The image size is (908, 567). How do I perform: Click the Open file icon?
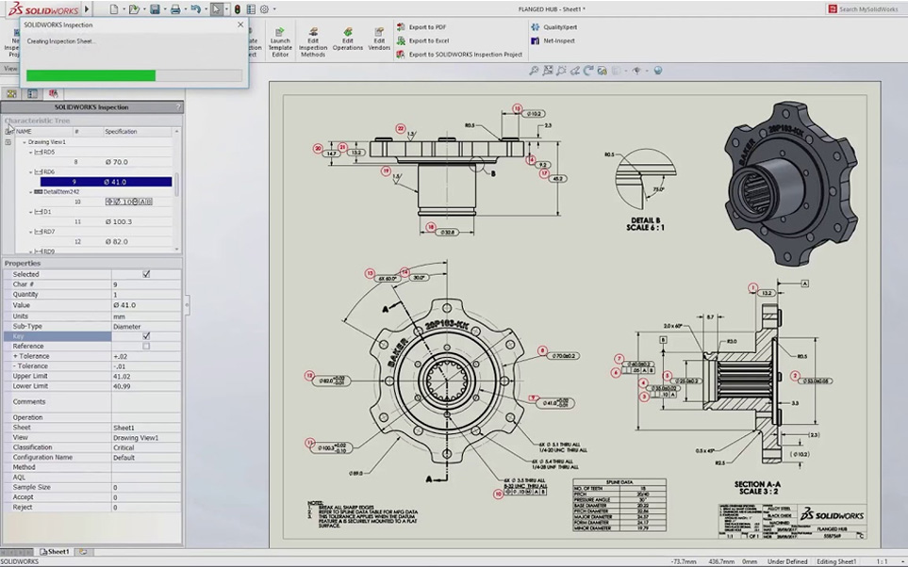(x=134, y=9)
